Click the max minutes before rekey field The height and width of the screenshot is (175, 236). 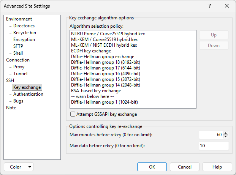pos(211,135)
